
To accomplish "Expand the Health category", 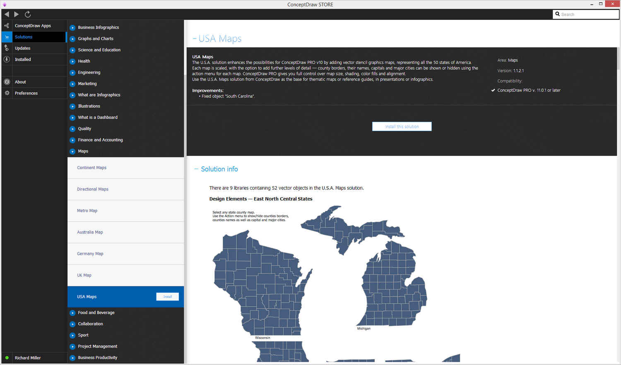I will pyautogui.click(x=72, y=61).
